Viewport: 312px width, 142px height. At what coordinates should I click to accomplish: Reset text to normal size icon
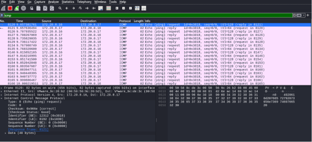coord(130,8)
